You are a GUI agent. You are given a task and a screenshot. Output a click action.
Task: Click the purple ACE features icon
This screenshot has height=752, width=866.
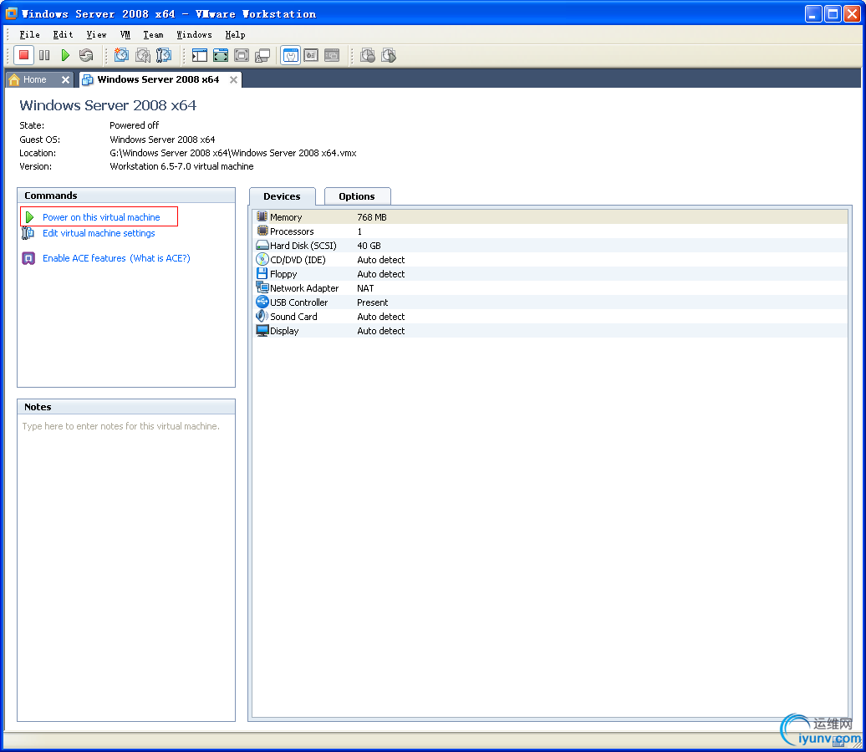(x=28, y=258)
